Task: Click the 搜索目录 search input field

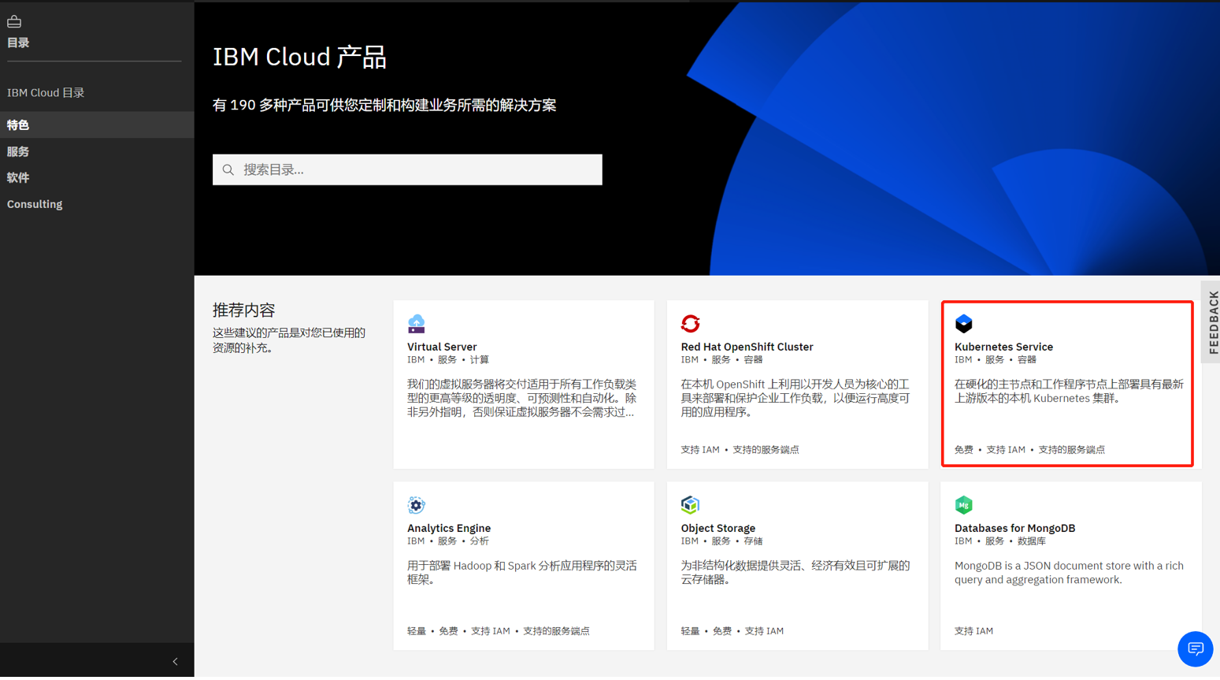Action: (x=407, y=169)
